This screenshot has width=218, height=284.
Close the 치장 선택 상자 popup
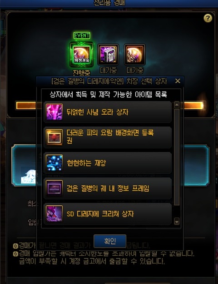point(178,81)
